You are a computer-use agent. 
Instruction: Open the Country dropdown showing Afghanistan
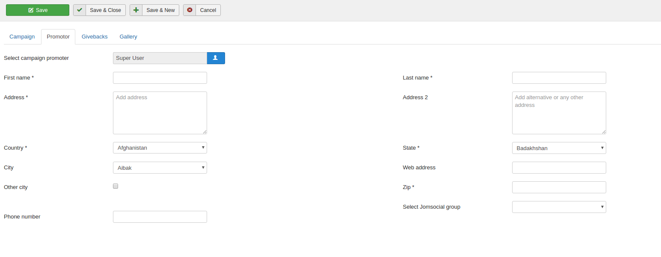click(x=160, y=148)
